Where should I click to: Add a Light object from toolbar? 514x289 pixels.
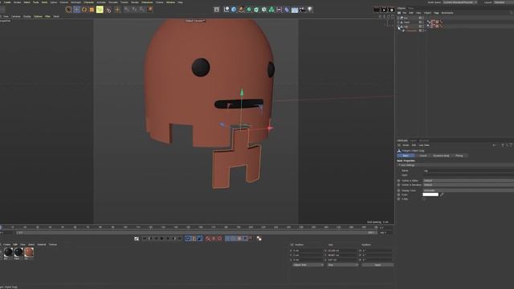[310, 10]
